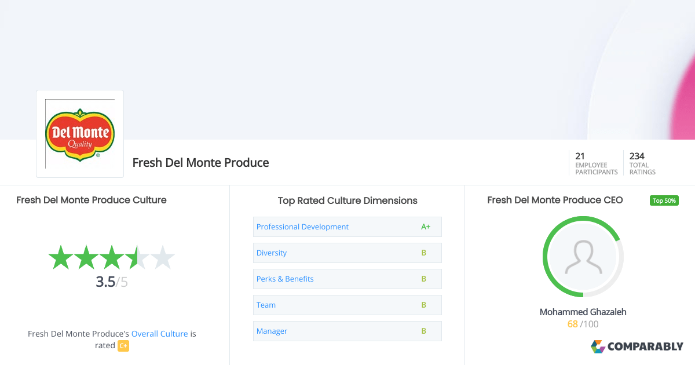Click the CEO avatar placeholder icon
The width and height of the screenshot is (695, 365).
pyautogui.click(x=583, y=257)
